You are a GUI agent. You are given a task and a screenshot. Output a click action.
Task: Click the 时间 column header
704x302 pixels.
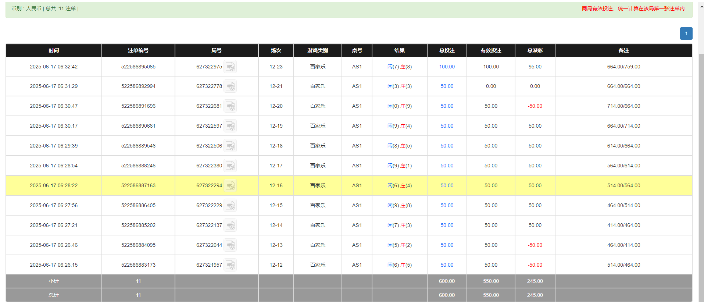54,50
